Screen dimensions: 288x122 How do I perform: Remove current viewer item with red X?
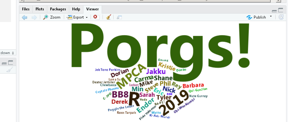[96, 17]
